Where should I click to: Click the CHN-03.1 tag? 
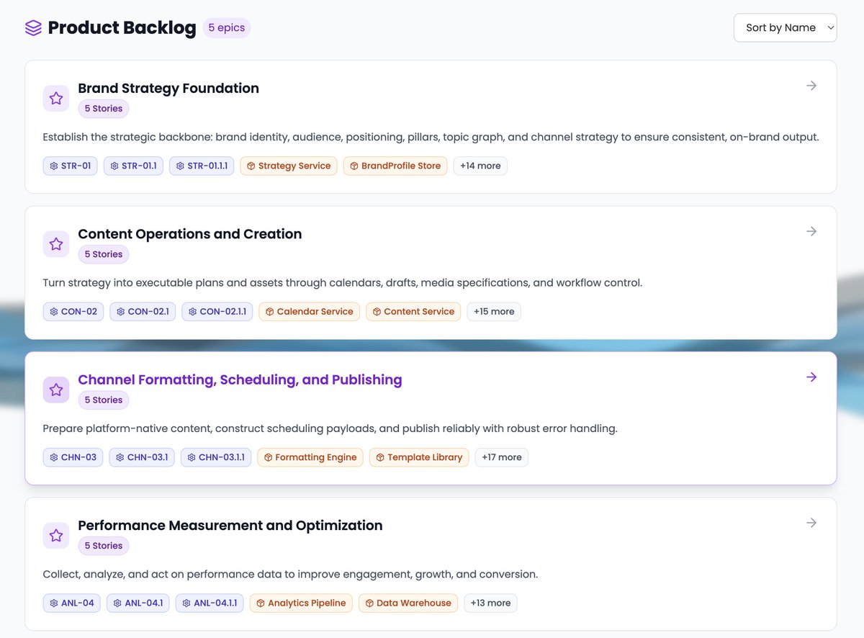142,457
